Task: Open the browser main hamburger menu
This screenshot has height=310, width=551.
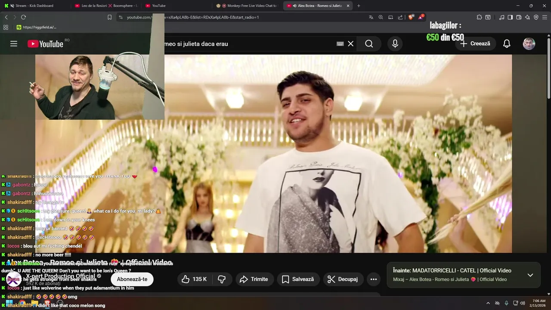Action: (545, 17)
